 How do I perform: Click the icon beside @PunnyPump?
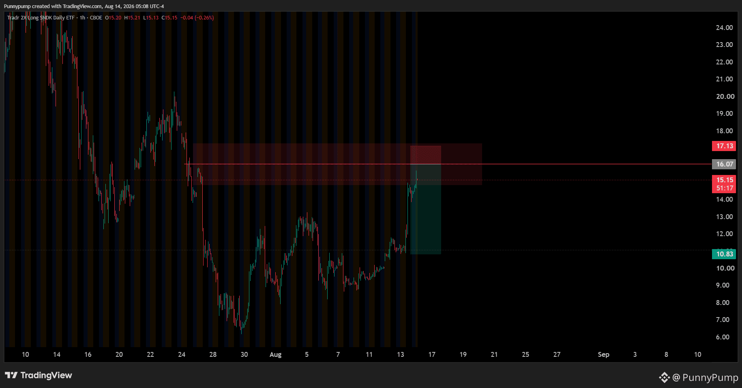coord(664,377)
